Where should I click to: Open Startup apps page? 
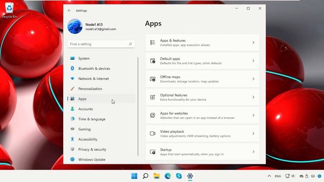(202, 152)
